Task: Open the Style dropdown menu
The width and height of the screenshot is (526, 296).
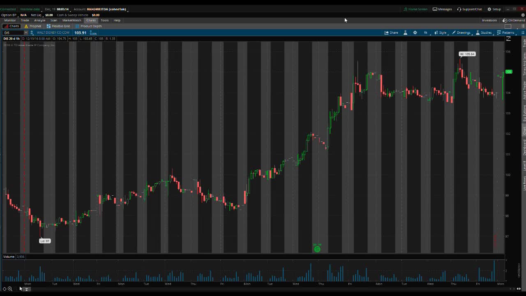Action: click(440, 32)
